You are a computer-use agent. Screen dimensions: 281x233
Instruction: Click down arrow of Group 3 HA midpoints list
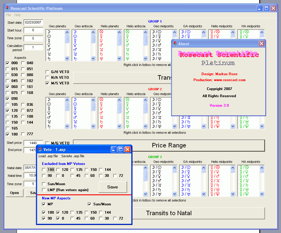pos(262,194)
